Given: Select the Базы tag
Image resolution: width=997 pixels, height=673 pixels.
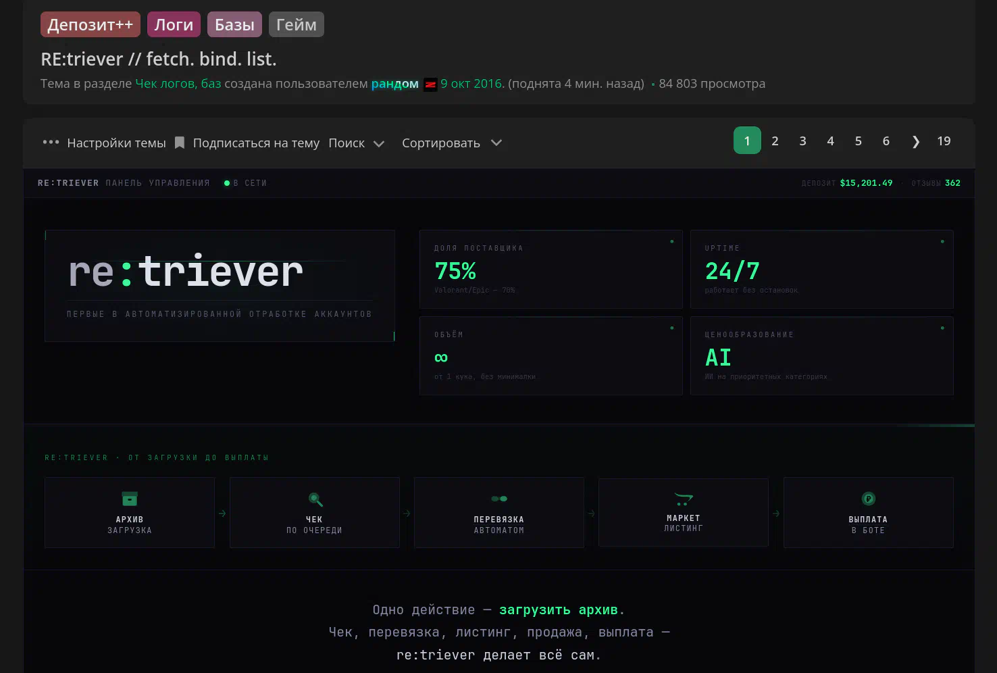Looking at the screenshot, I should point(234,25).
